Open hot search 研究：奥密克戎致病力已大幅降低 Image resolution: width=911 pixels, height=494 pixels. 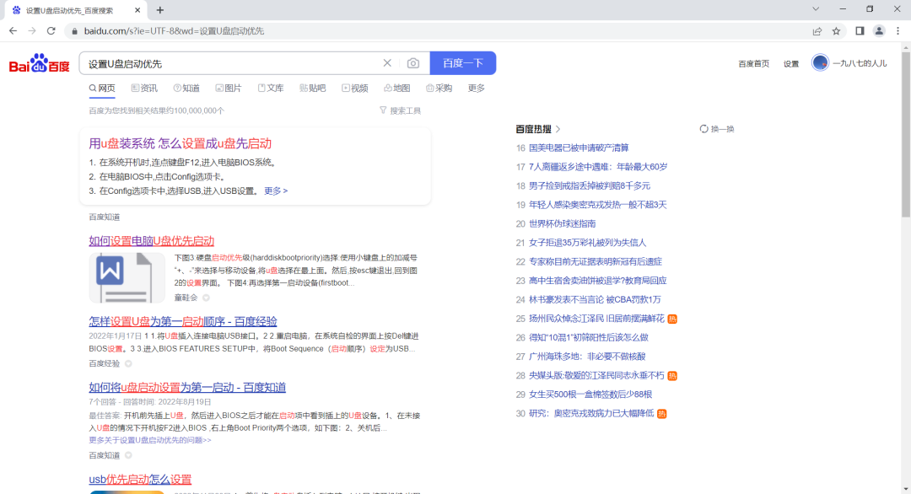(591, 413)
